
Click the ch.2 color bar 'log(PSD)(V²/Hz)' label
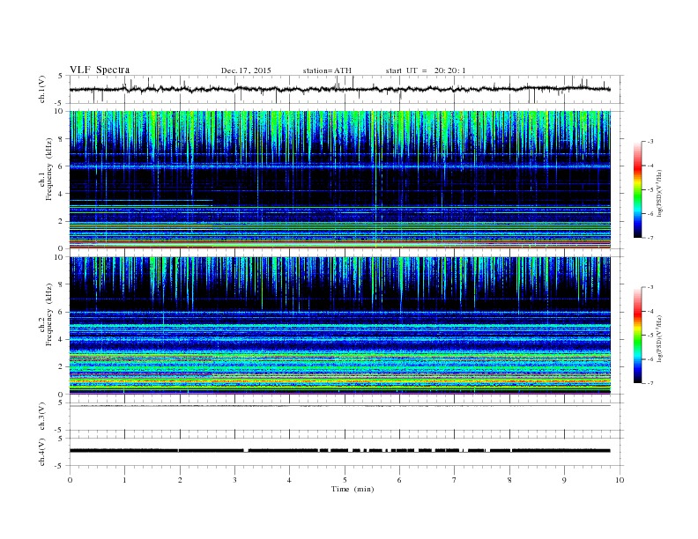click(659, 338)
